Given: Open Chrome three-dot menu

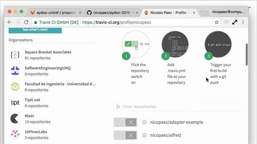Looking at the screenshot, I should click(243, 22).
